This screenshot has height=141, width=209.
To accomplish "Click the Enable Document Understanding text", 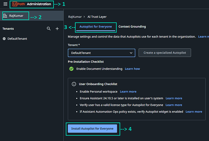I will (99, 69).
